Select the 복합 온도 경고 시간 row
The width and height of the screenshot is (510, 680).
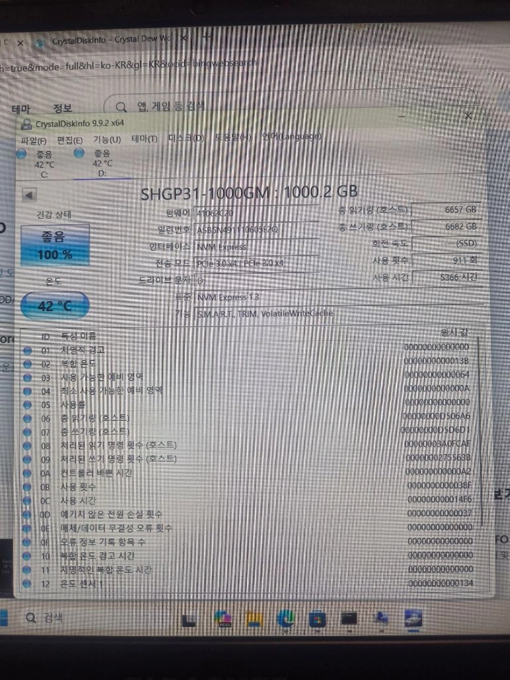pos(250,556)
